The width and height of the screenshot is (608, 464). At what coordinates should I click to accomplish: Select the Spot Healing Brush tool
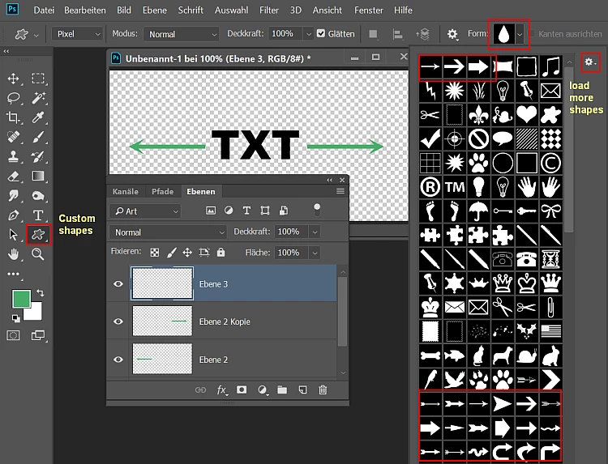(13, 137)
